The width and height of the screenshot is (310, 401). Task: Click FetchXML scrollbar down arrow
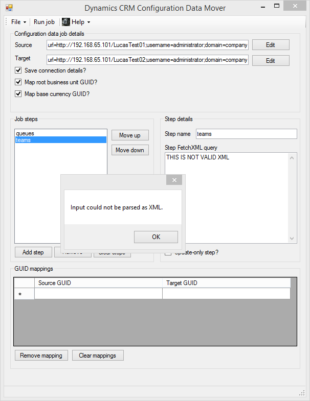[x=292, y=239]
